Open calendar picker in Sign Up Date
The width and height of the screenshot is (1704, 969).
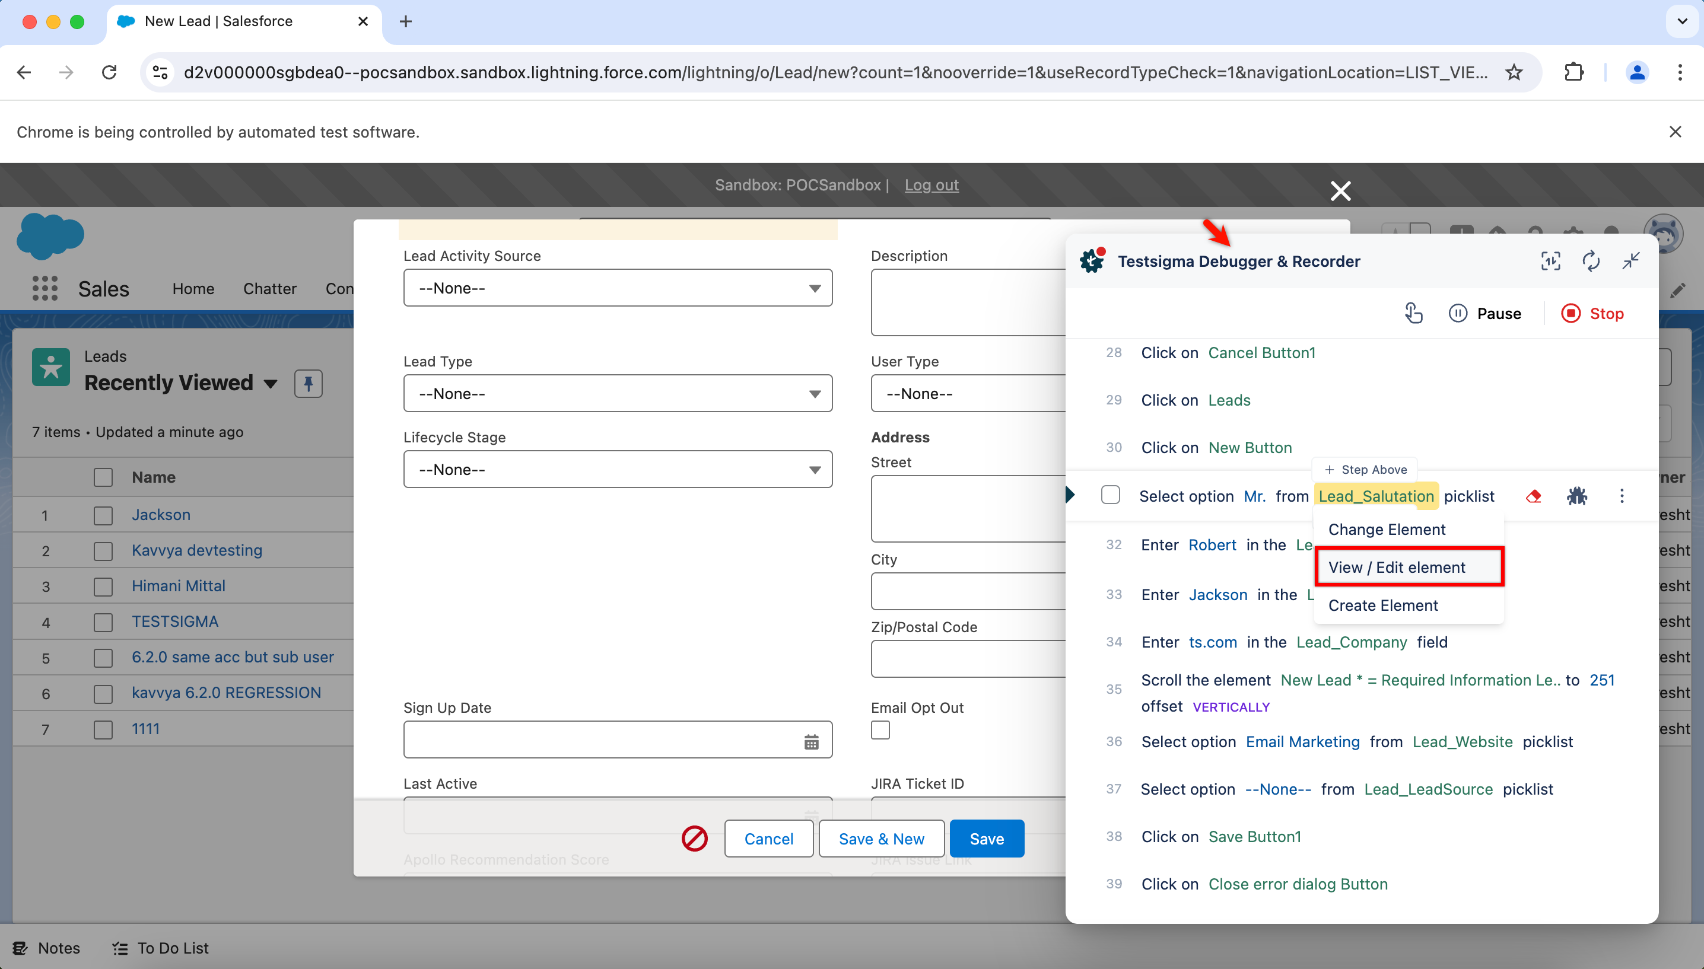[x=810, y=742]
